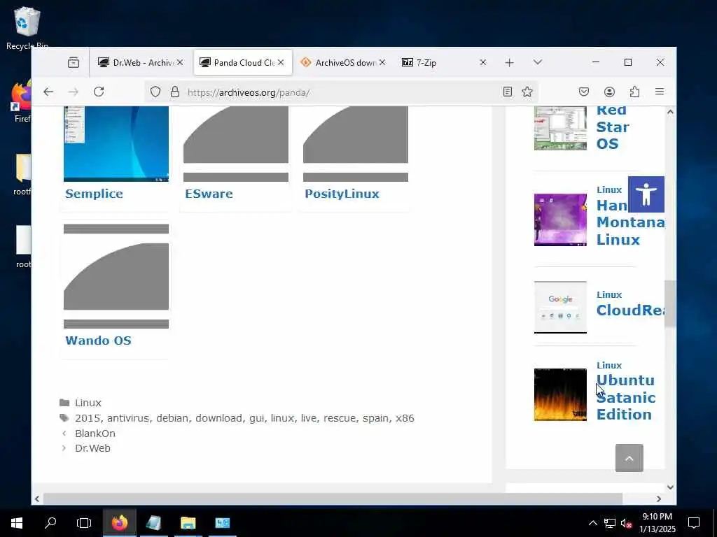Image resolution: width=717 pixels, height=537 pixels.
Task: Click the antivirus tag
Action: [x=128, y=418]
